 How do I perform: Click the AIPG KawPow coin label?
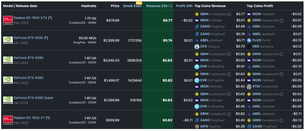click(x=211, y=126)
